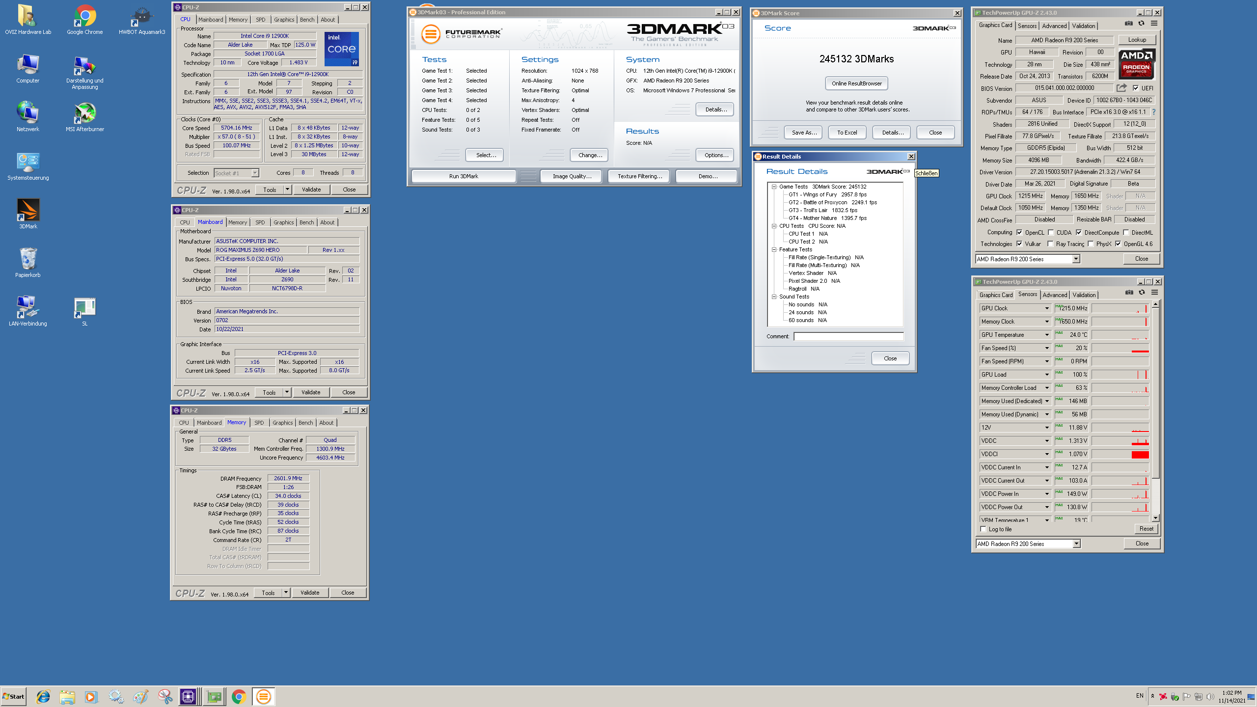Switch to Bench tab in top CPU-Z window

(307, 20)
